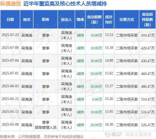Click the holdings value 430.47万
This screenshot has height=139, width=156.
coord(148,61)
